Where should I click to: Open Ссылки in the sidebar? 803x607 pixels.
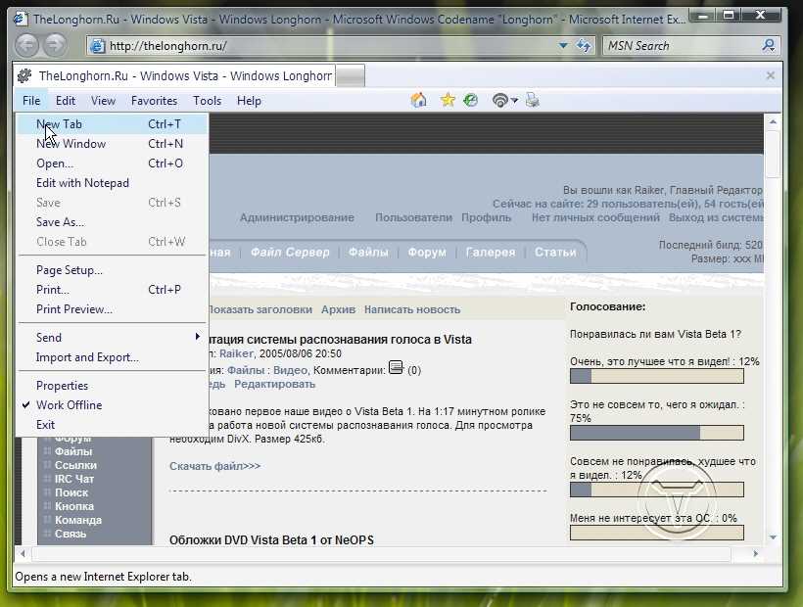click(x=75, y=465)
